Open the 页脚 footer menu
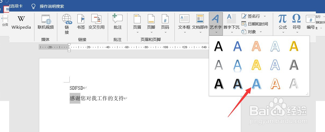 tap(151, 24)
